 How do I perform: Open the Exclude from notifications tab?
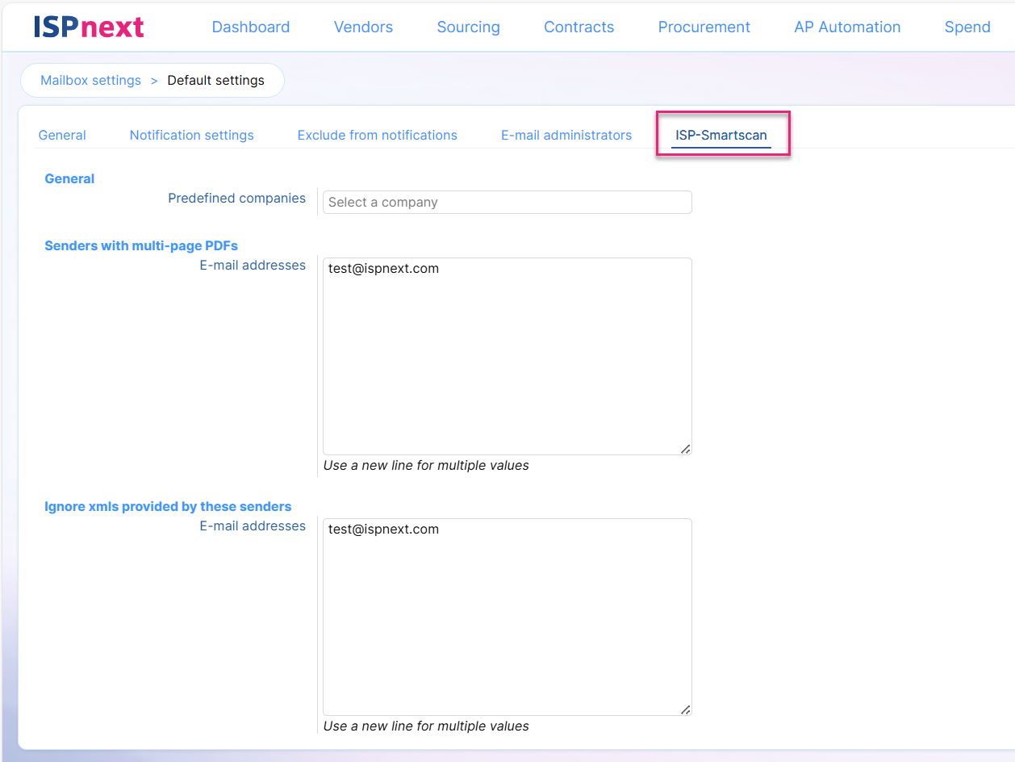click(x=378, y=135)
